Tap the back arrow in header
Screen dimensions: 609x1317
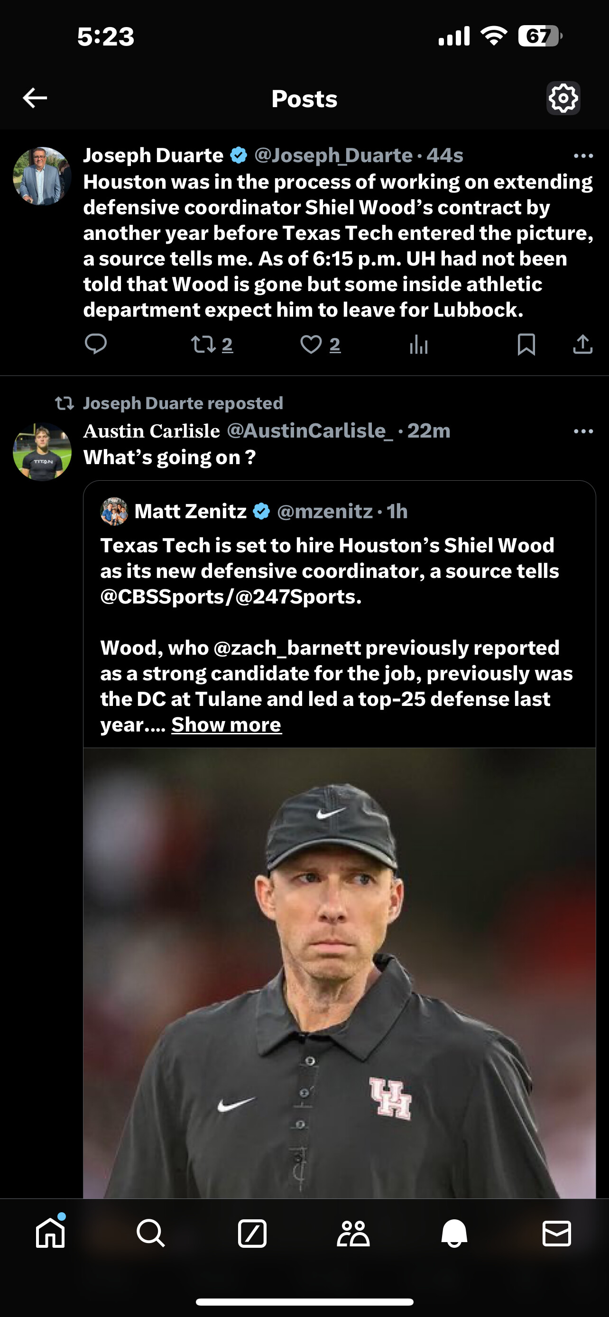pos(35,98)
